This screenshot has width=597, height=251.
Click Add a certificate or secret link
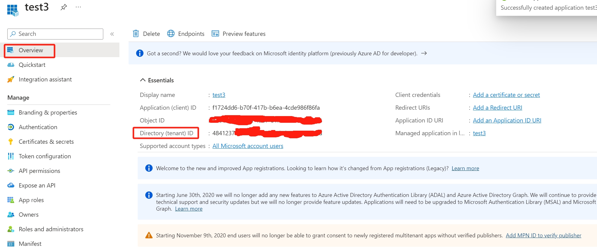(506, 95)
